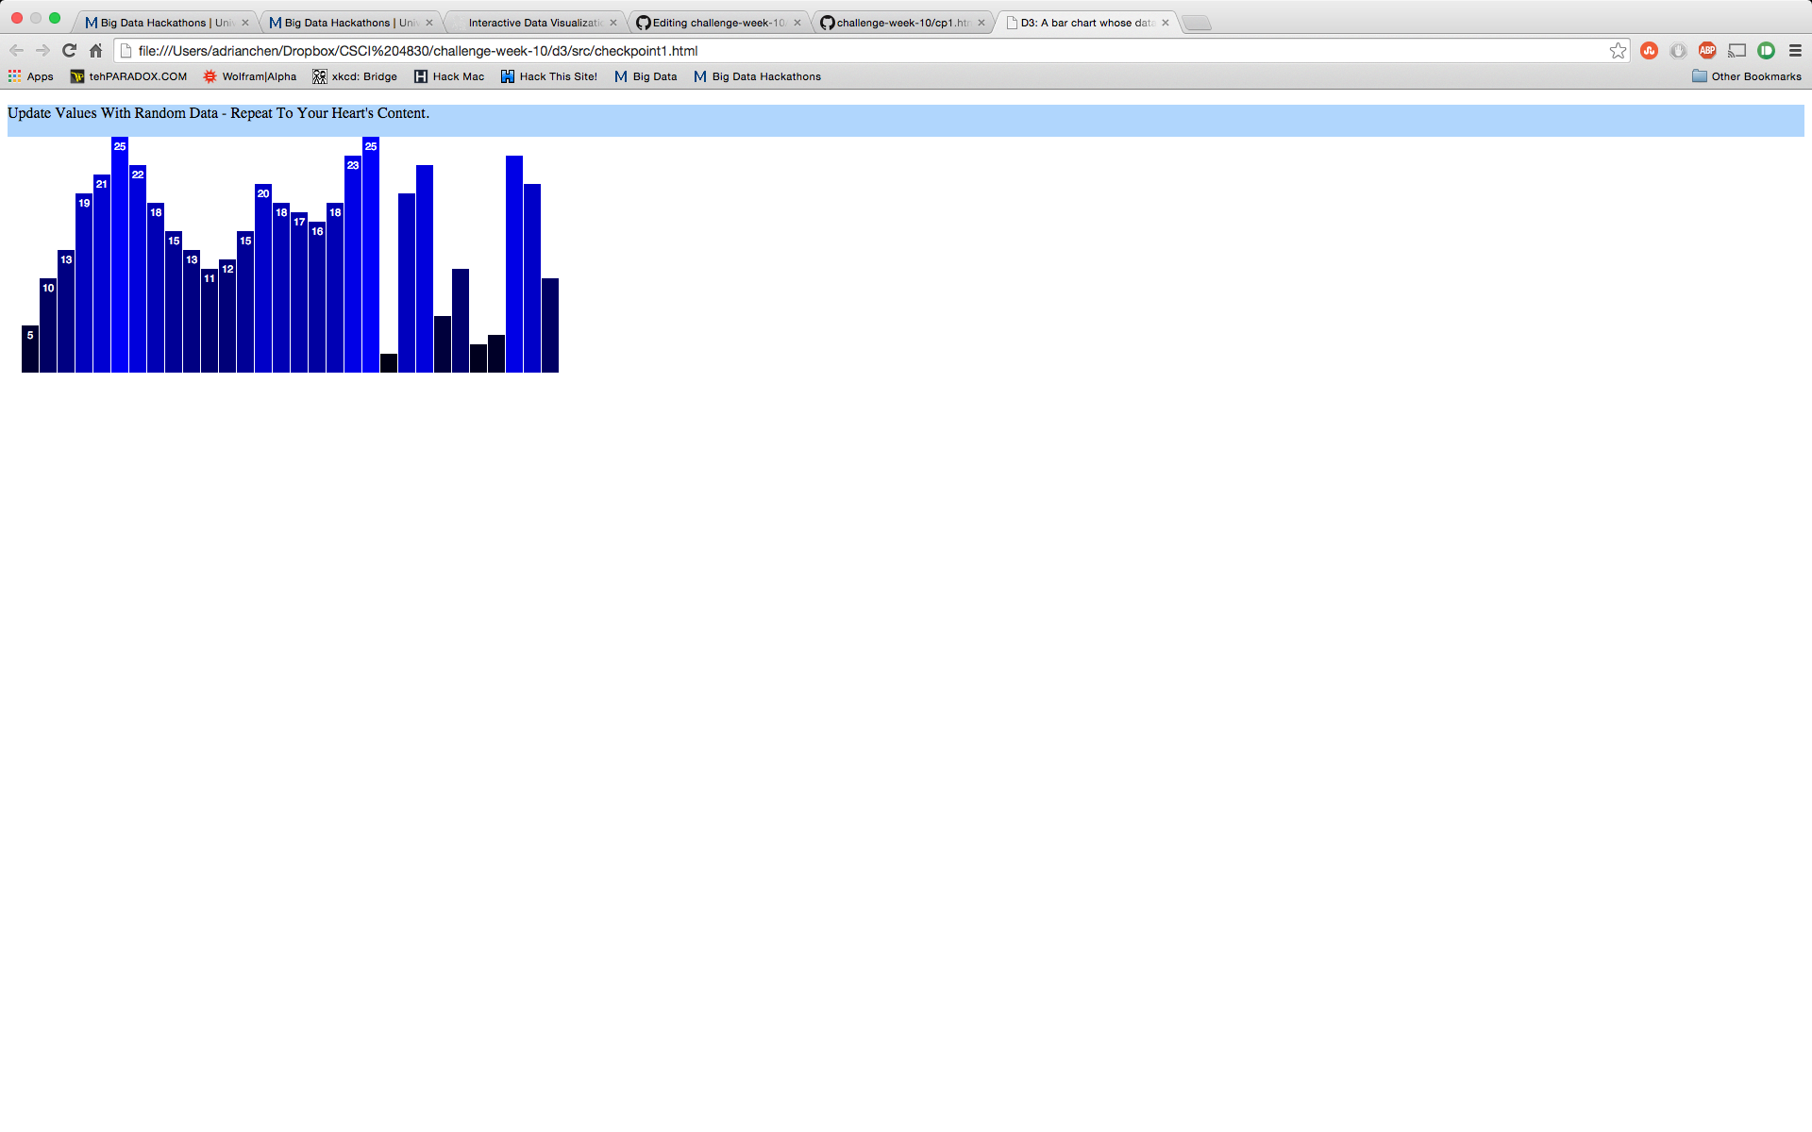Click the browser reload icon

(69, 51)
